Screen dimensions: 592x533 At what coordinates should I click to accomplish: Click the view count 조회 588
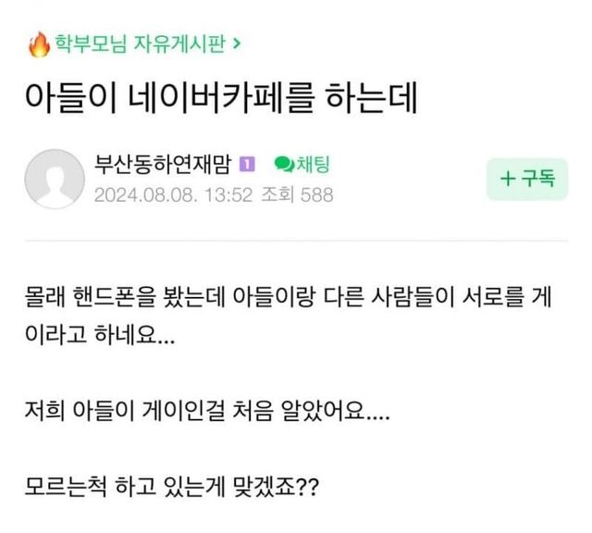[296, 194]
